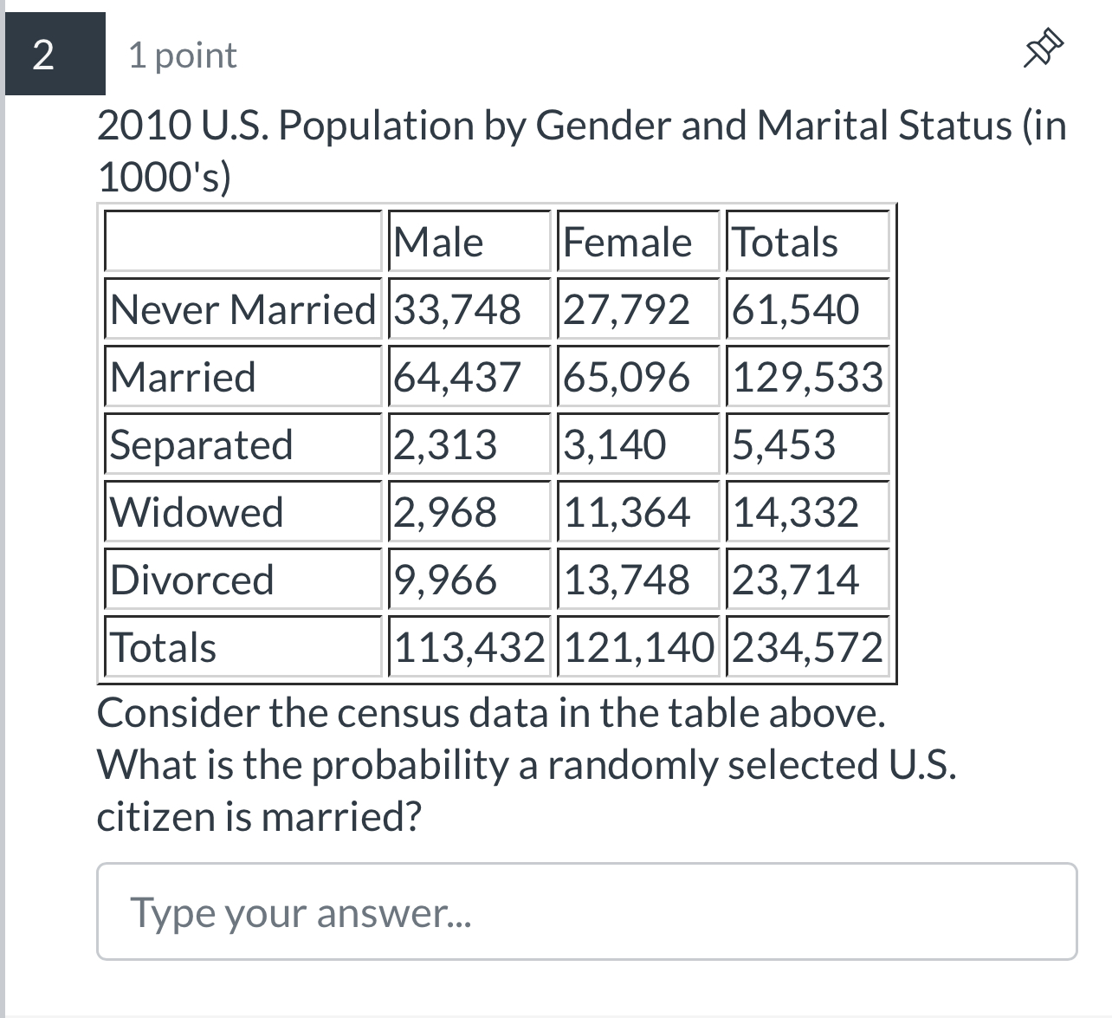Viewport: 1112px width, 1018px height.
Task: Select the Widowed row in the table
Action: (x=197, y=512)
